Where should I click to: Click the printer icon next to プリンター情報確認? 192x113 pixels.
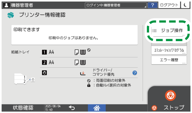tap(11, 15)
